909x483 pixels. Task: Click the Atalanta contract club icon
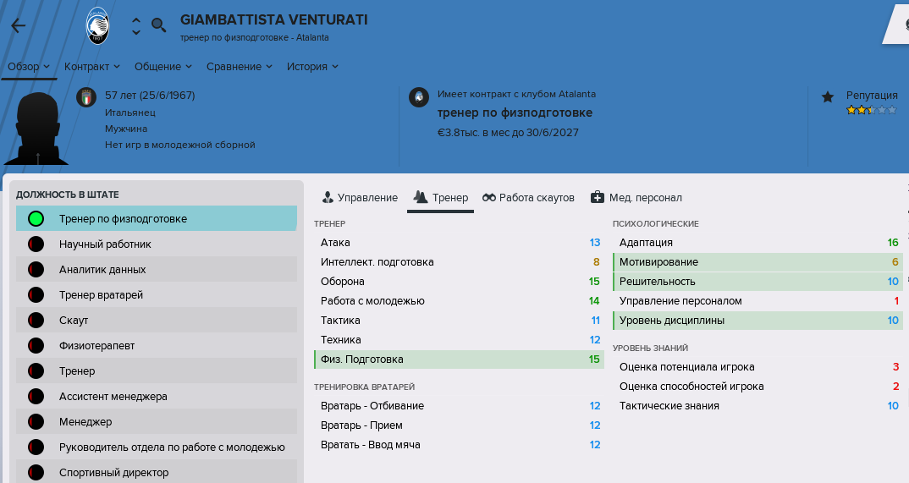point(419,96)
